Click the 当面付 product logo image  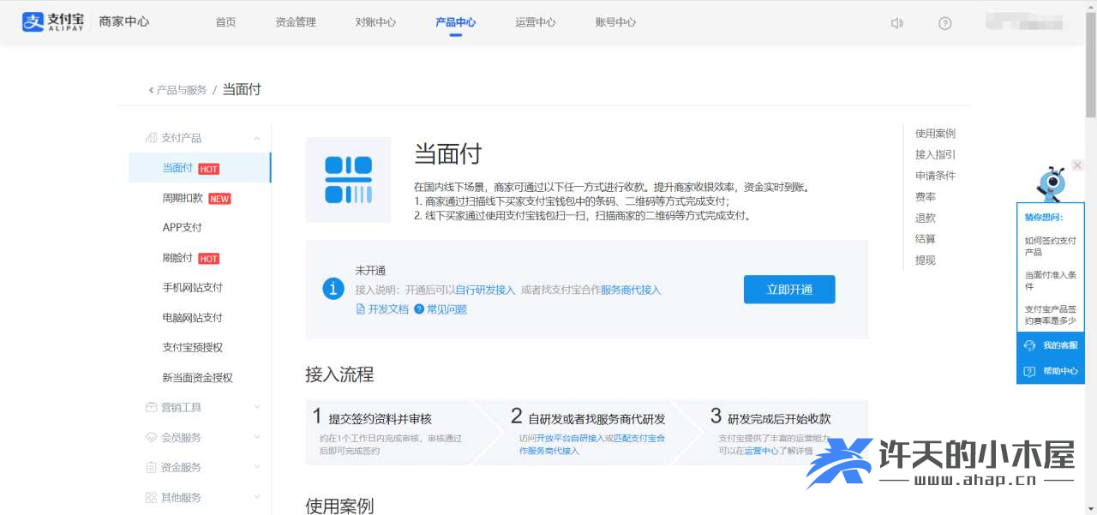tap(348, 180)
